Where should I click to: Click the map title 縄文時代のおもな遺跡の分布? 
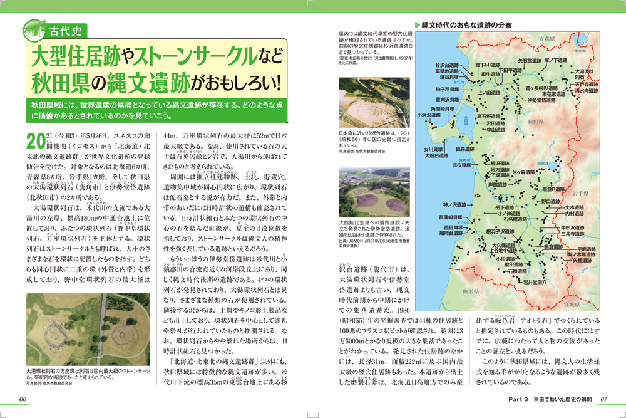(467, 25)
